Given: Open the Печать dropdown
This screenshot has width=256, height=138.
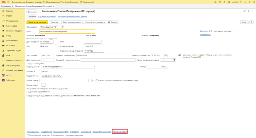Looking at the screenshot, I should pos(113,22).
